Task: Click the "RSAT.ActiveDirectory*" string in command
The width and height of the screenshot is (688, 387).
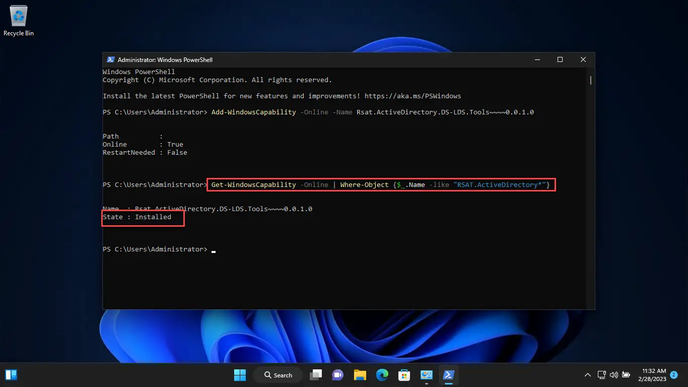Action: tap(500, 184)
